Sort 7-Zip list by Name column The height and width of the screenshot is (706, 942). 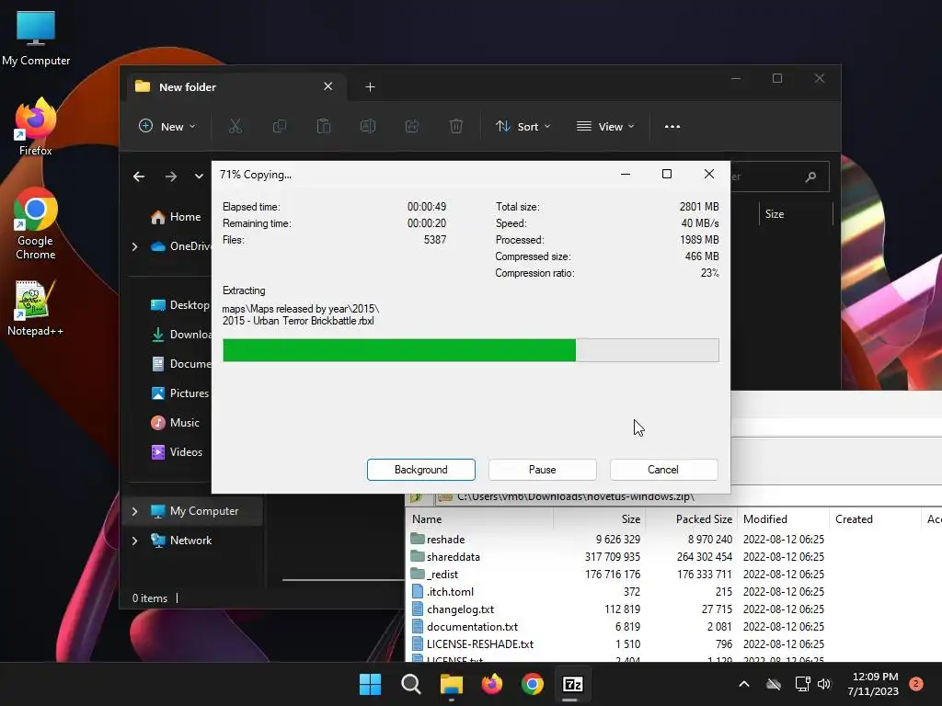480,519
